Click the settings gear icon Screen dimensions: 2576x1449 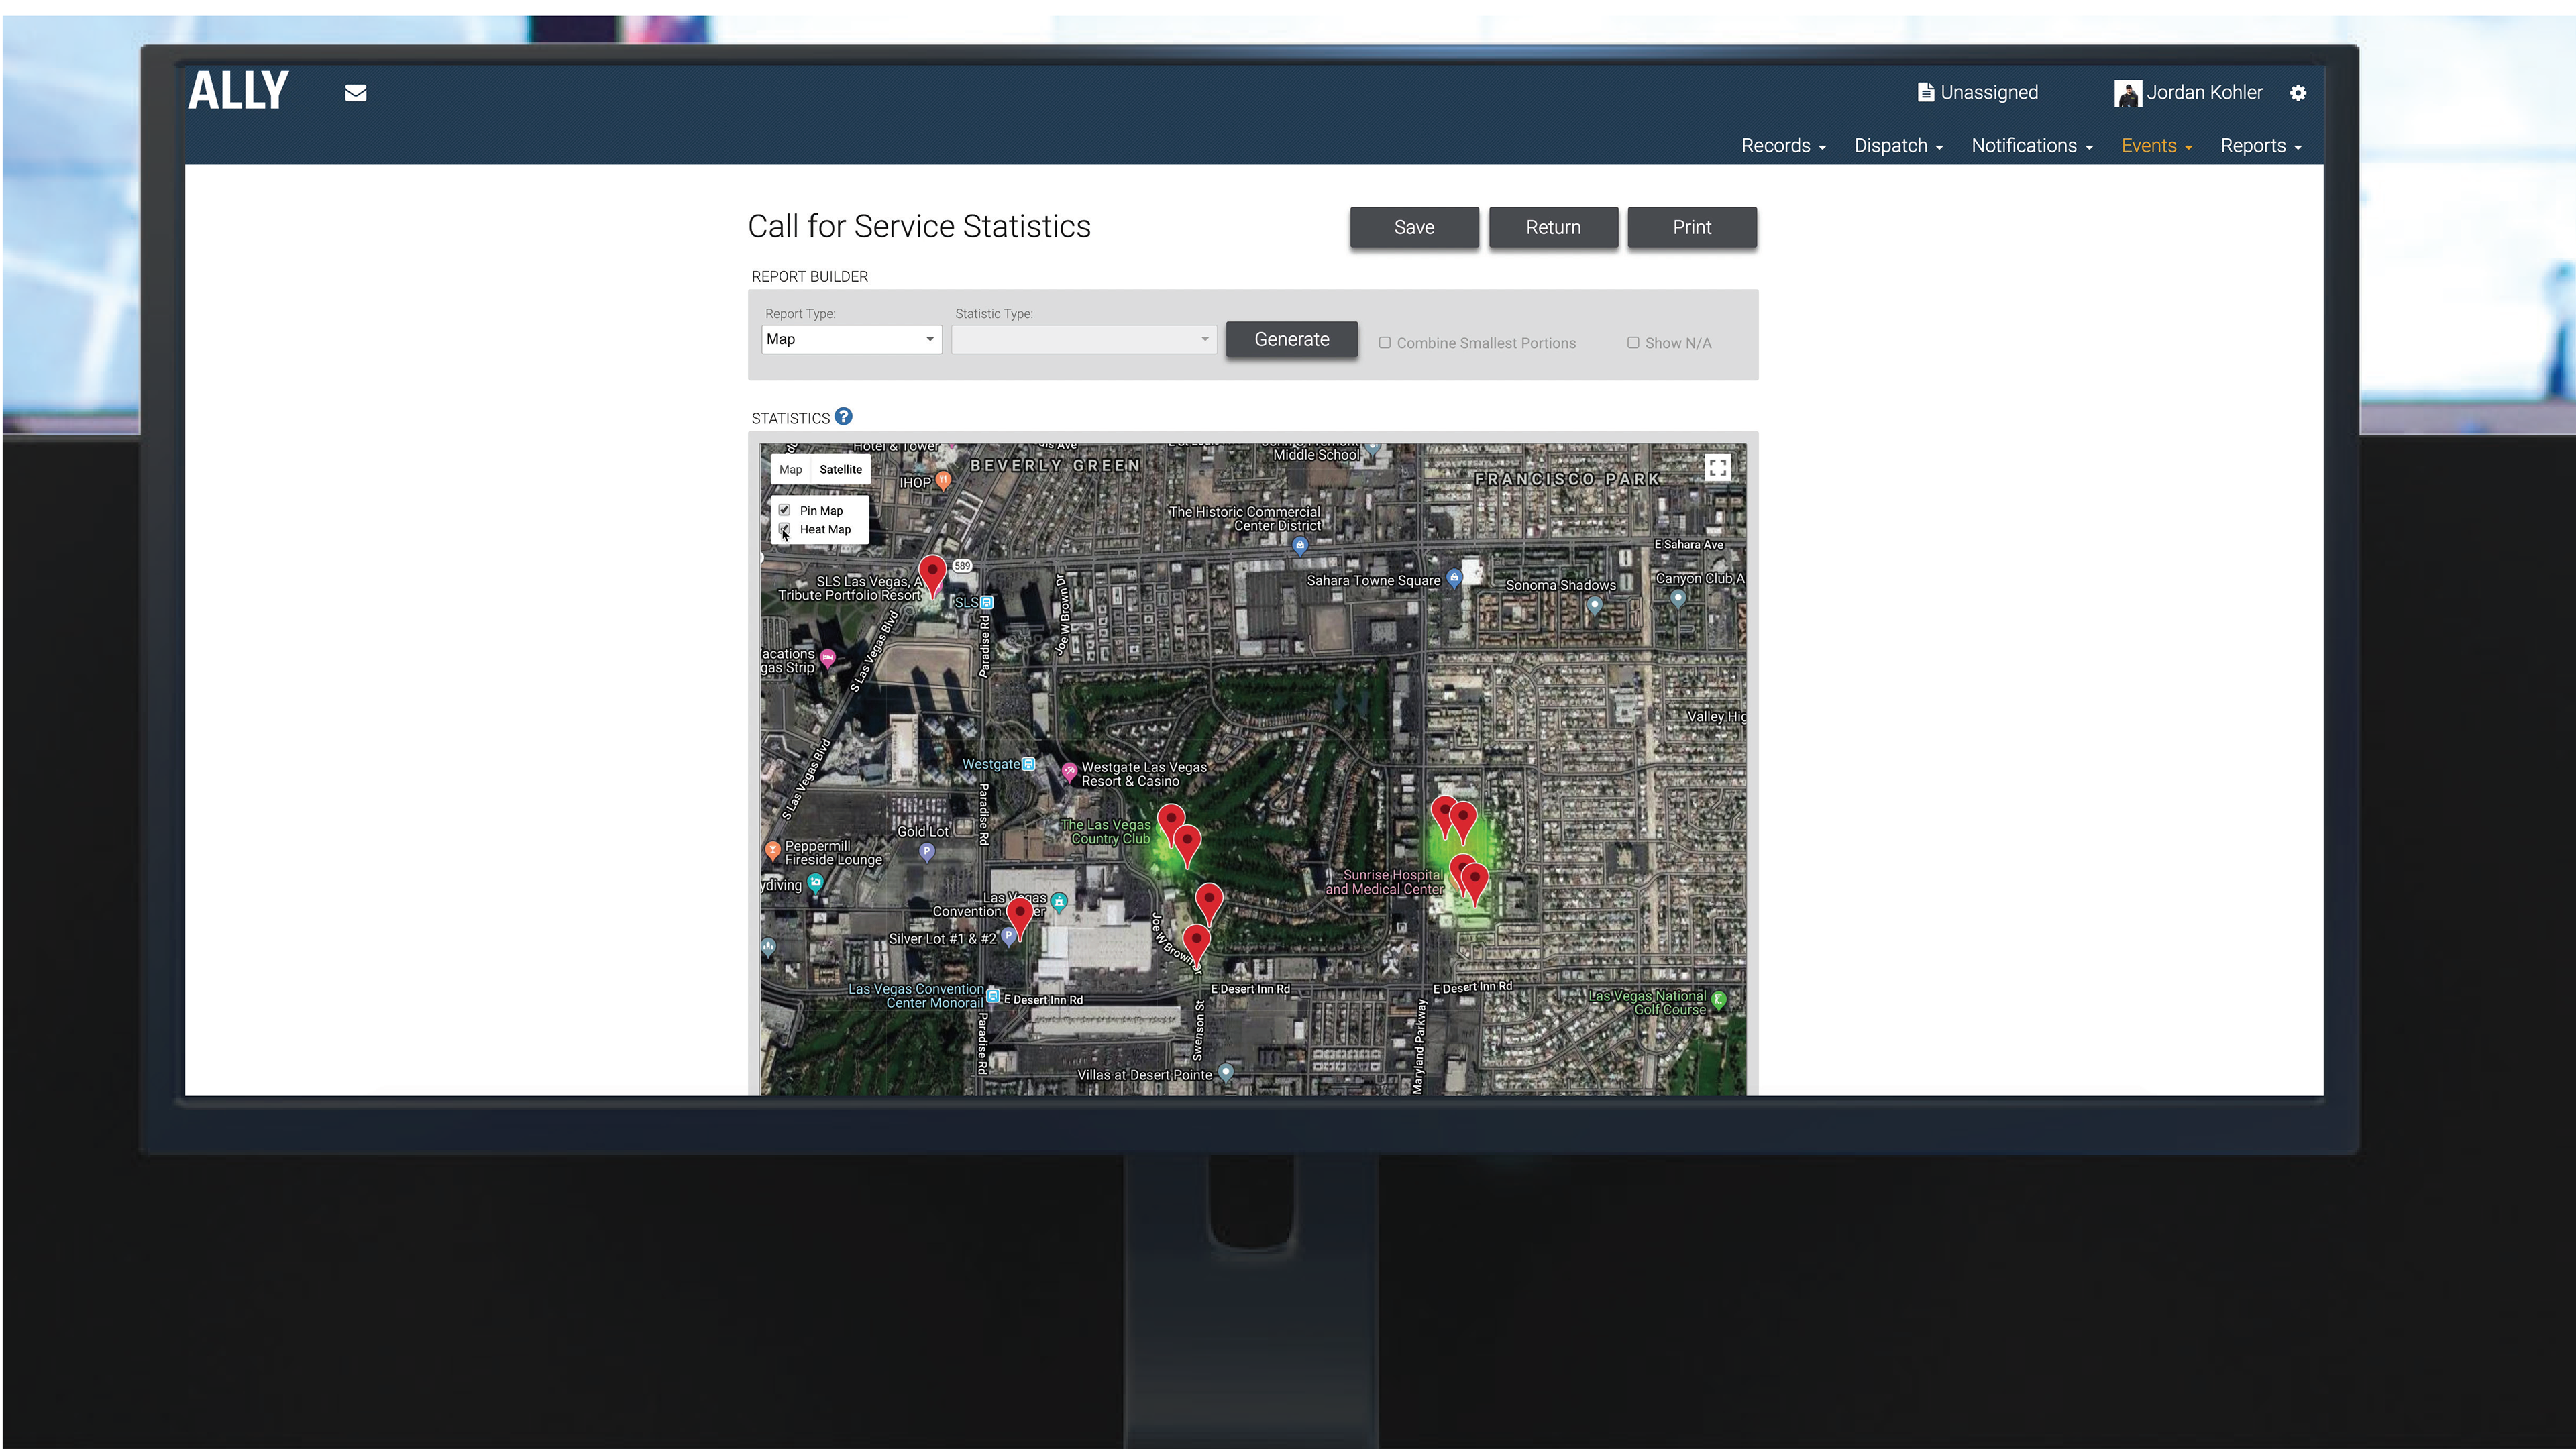pos(2298,93)
